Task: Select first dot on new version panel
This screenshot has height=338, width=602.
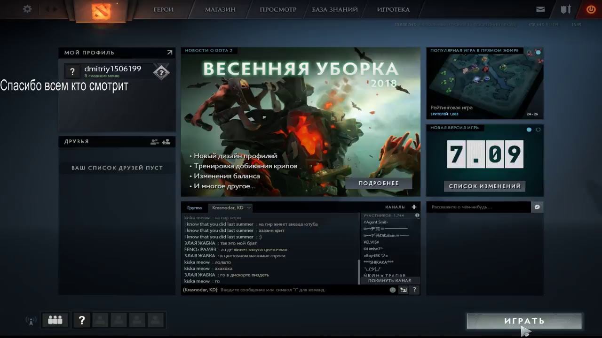Action: point(529,130)
